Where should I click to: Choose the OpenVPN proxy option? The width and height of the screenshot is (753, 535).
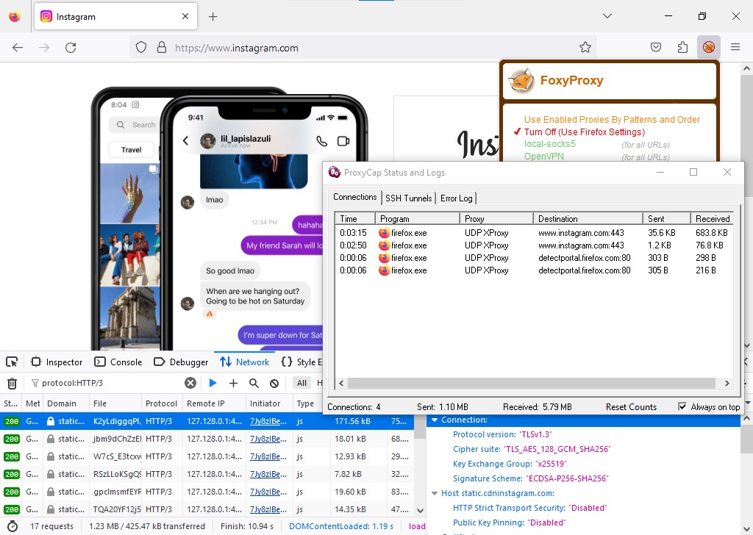click(544, 157)
